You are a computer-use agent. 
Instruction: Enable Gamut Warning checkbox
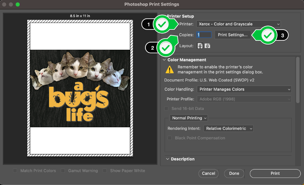coord(63,171)
